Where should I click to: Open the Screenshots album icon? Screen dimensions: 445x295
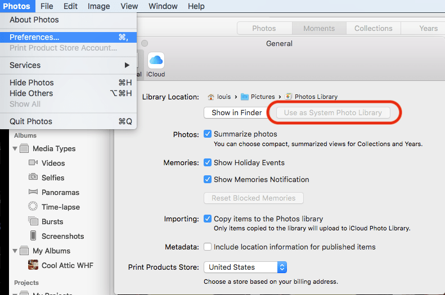point(33,236)
